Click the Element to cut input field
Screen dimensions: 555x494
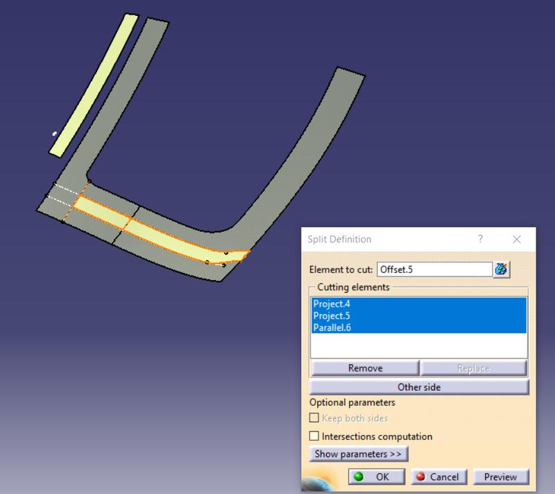coord(434,269)
